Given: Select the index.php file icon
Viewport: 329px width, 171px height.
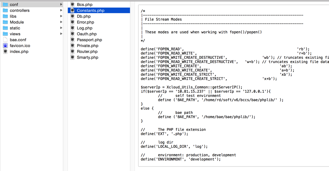Looking at the screenshot, I should (x=5, y=52).
